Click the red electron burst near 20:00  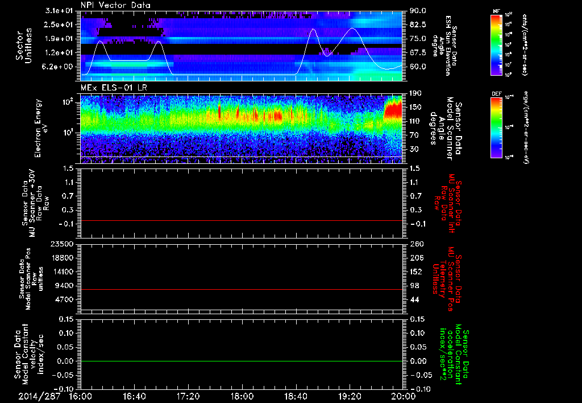coord(393,109)
